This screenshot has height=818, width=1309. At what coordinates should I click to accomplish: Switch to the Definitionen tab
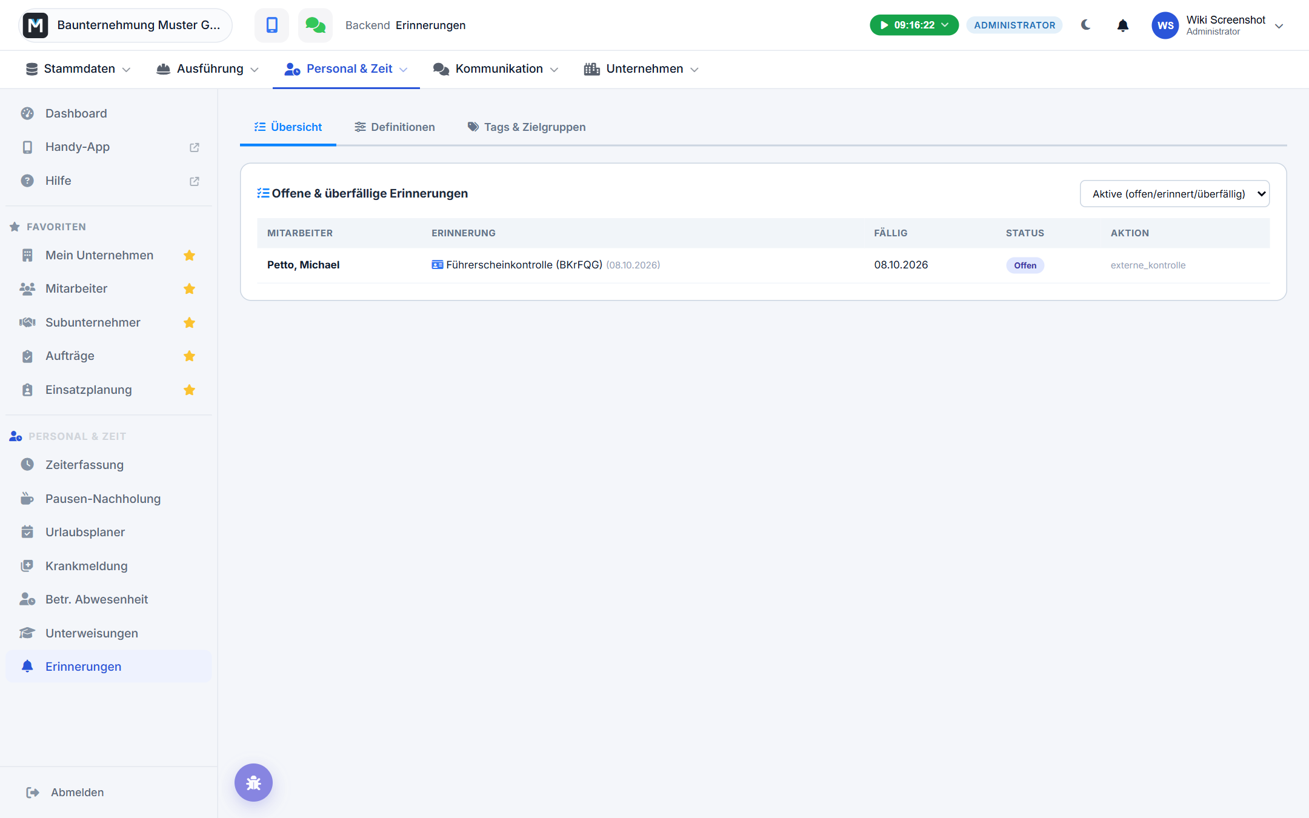pos(395,127)
